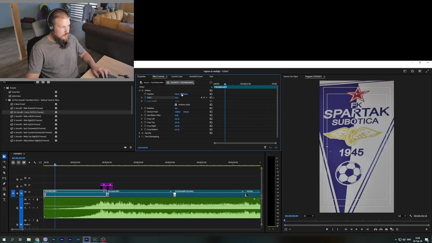Open Windows notification center in tray
Viewport: 432px width, 243px height.
pos(427,240)
